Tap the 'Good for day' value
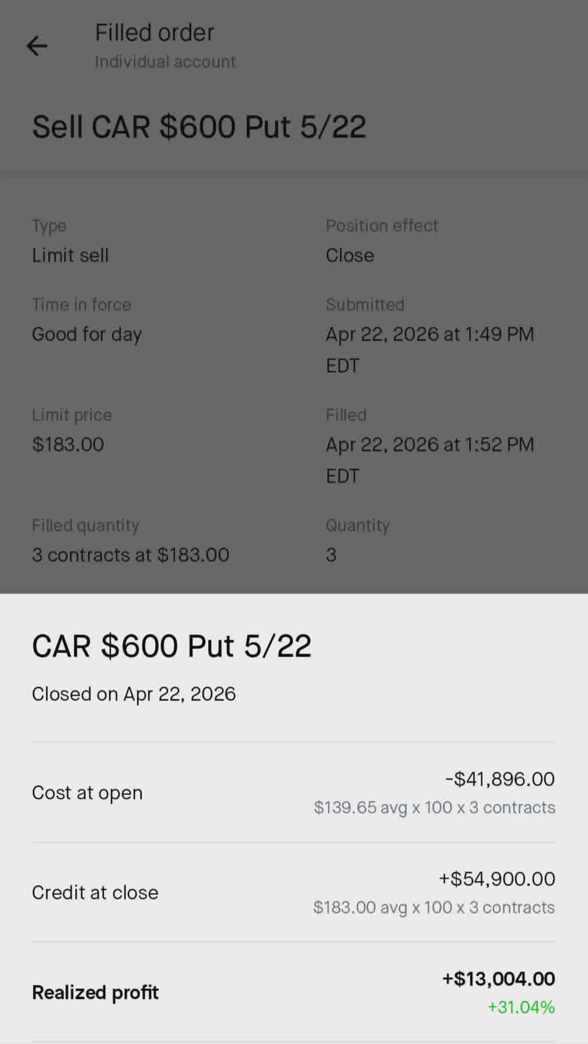 [x=87, y=334]
